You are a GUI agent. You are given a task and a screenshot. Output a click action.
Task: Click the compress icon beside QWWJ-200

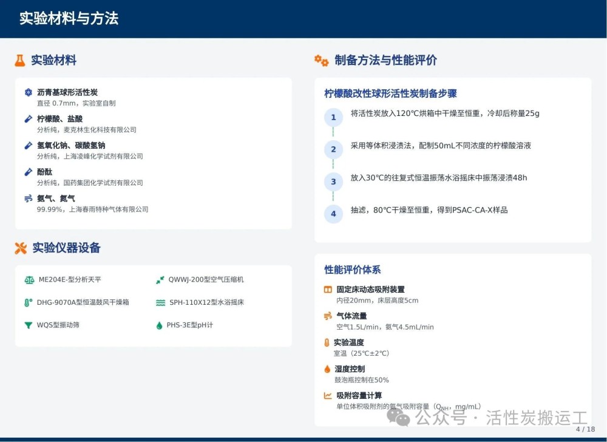coord(160,280)
